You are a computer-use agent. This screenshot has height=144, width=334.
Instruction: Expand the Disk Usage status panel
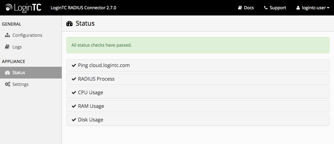coord(198,120)
